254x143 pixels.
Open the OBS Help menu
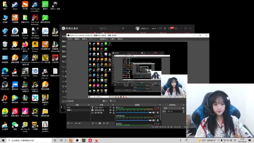tap(120, 39)
